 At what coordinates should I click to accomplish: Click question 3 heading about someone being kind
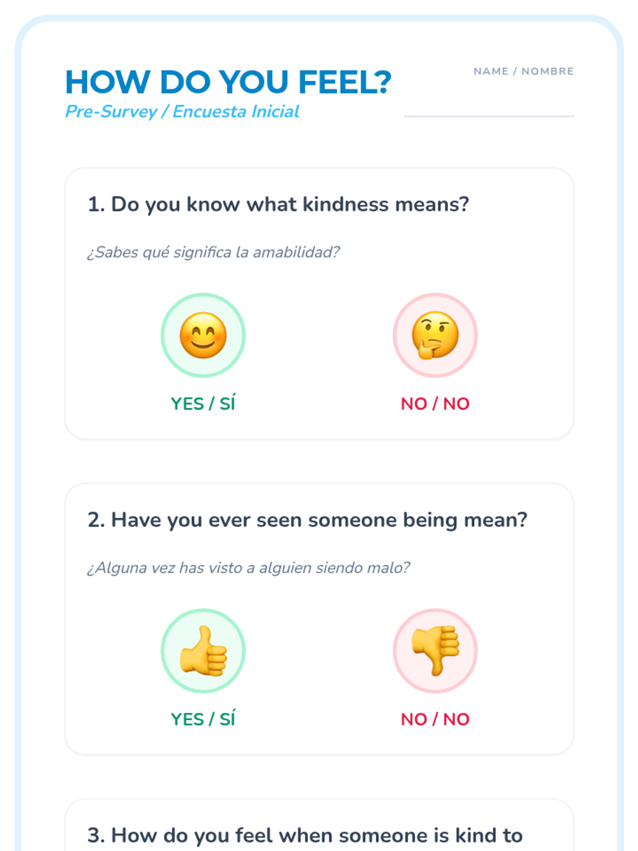(x=305, y=835)
